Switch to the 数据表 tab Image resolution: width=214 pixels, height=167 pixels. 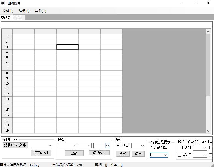point(6,17)
